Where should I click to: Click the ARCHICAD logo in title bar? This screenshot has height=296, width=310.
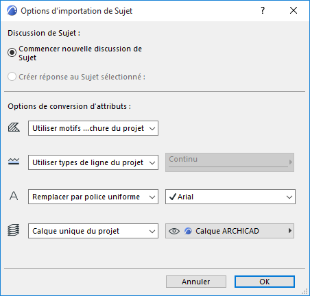(12, 11)
